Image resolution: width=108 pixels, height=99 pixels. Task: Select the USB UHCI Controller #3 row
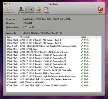tap(54, 61)
